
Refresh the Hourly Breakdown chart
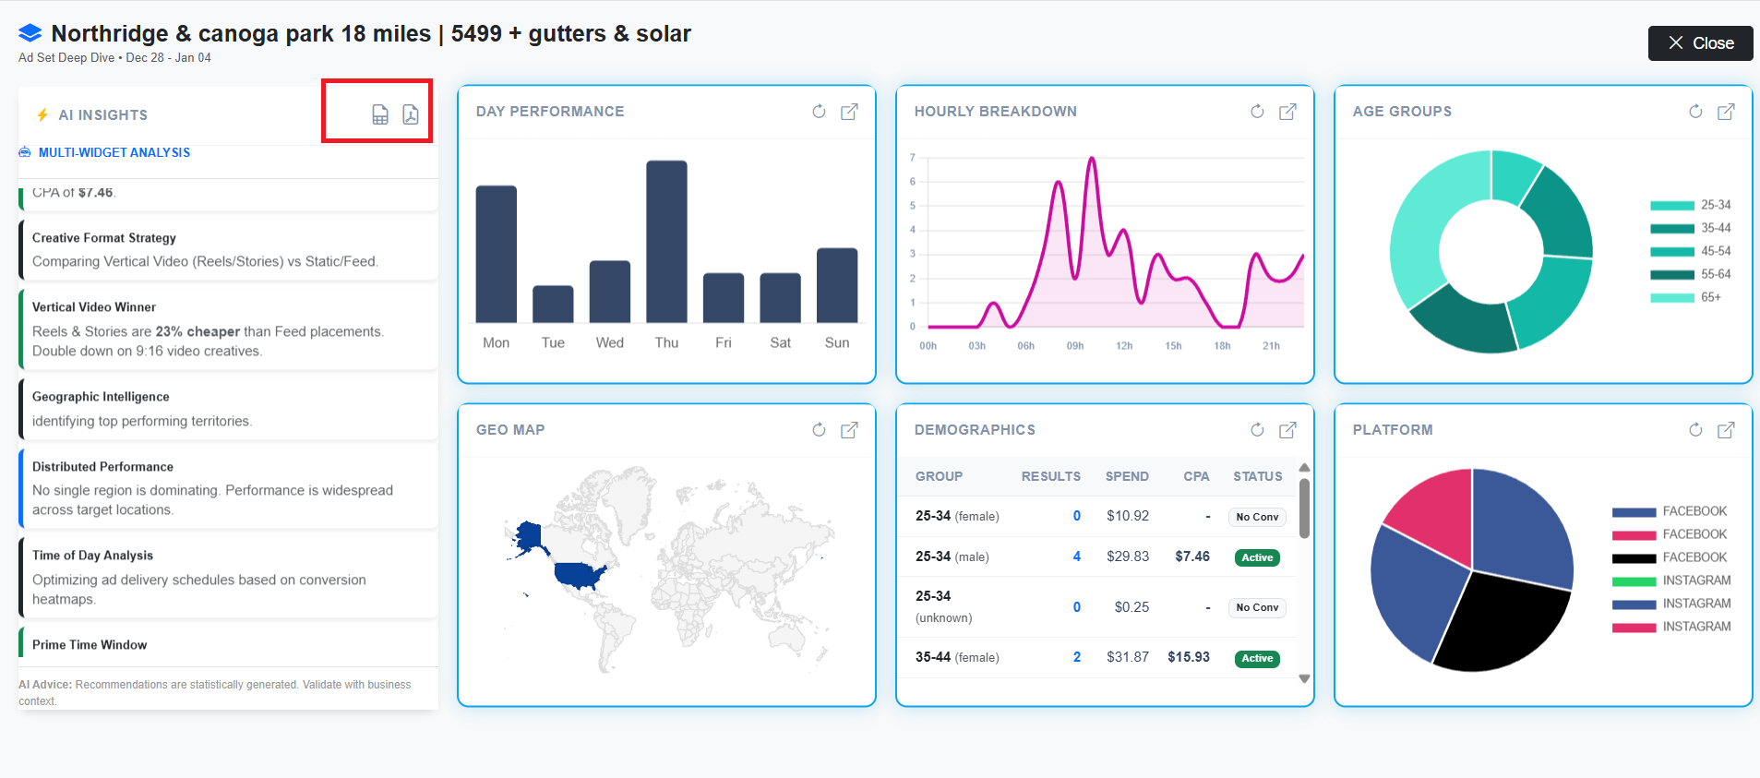[1257, 112]
